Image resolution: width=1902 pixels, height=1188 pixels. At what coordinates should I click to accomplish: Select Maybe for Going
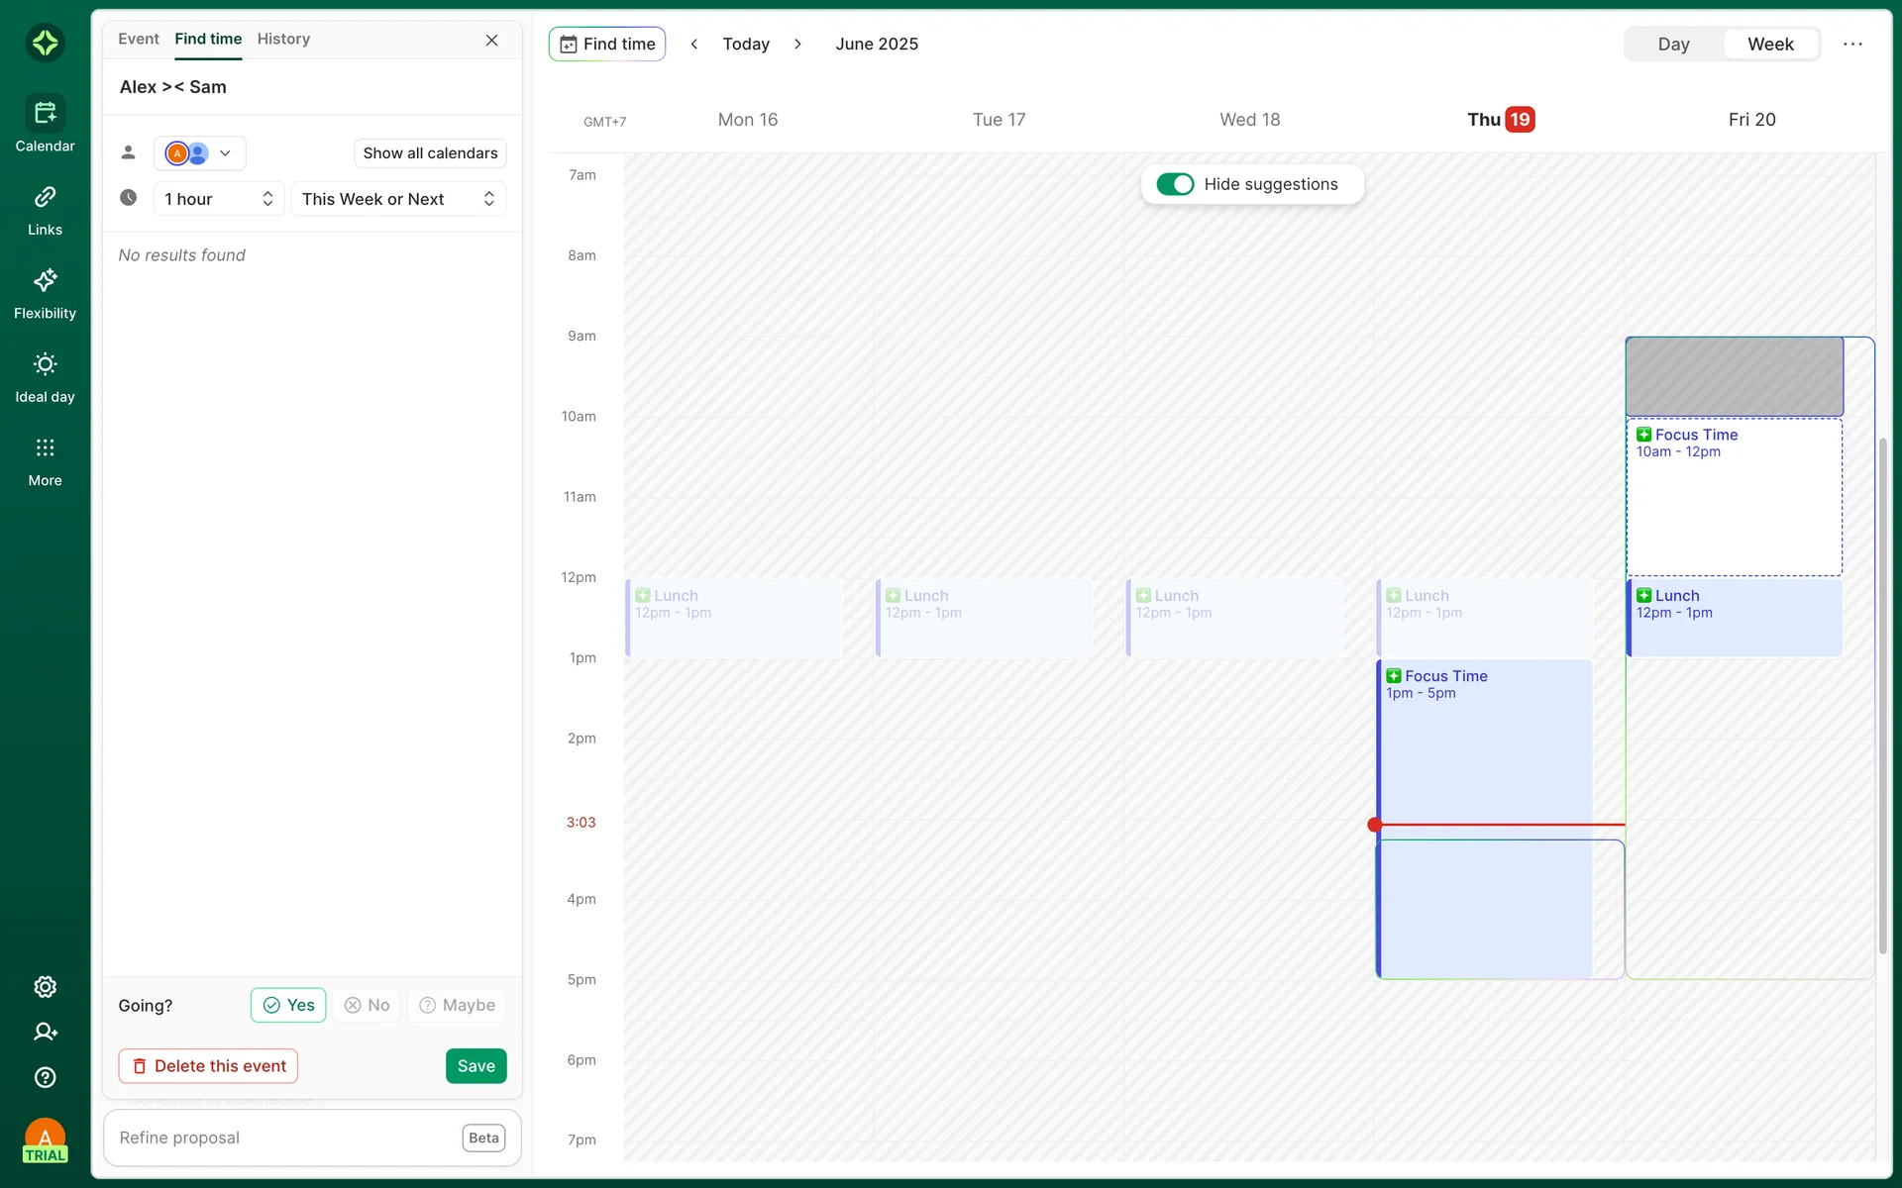457,1005
